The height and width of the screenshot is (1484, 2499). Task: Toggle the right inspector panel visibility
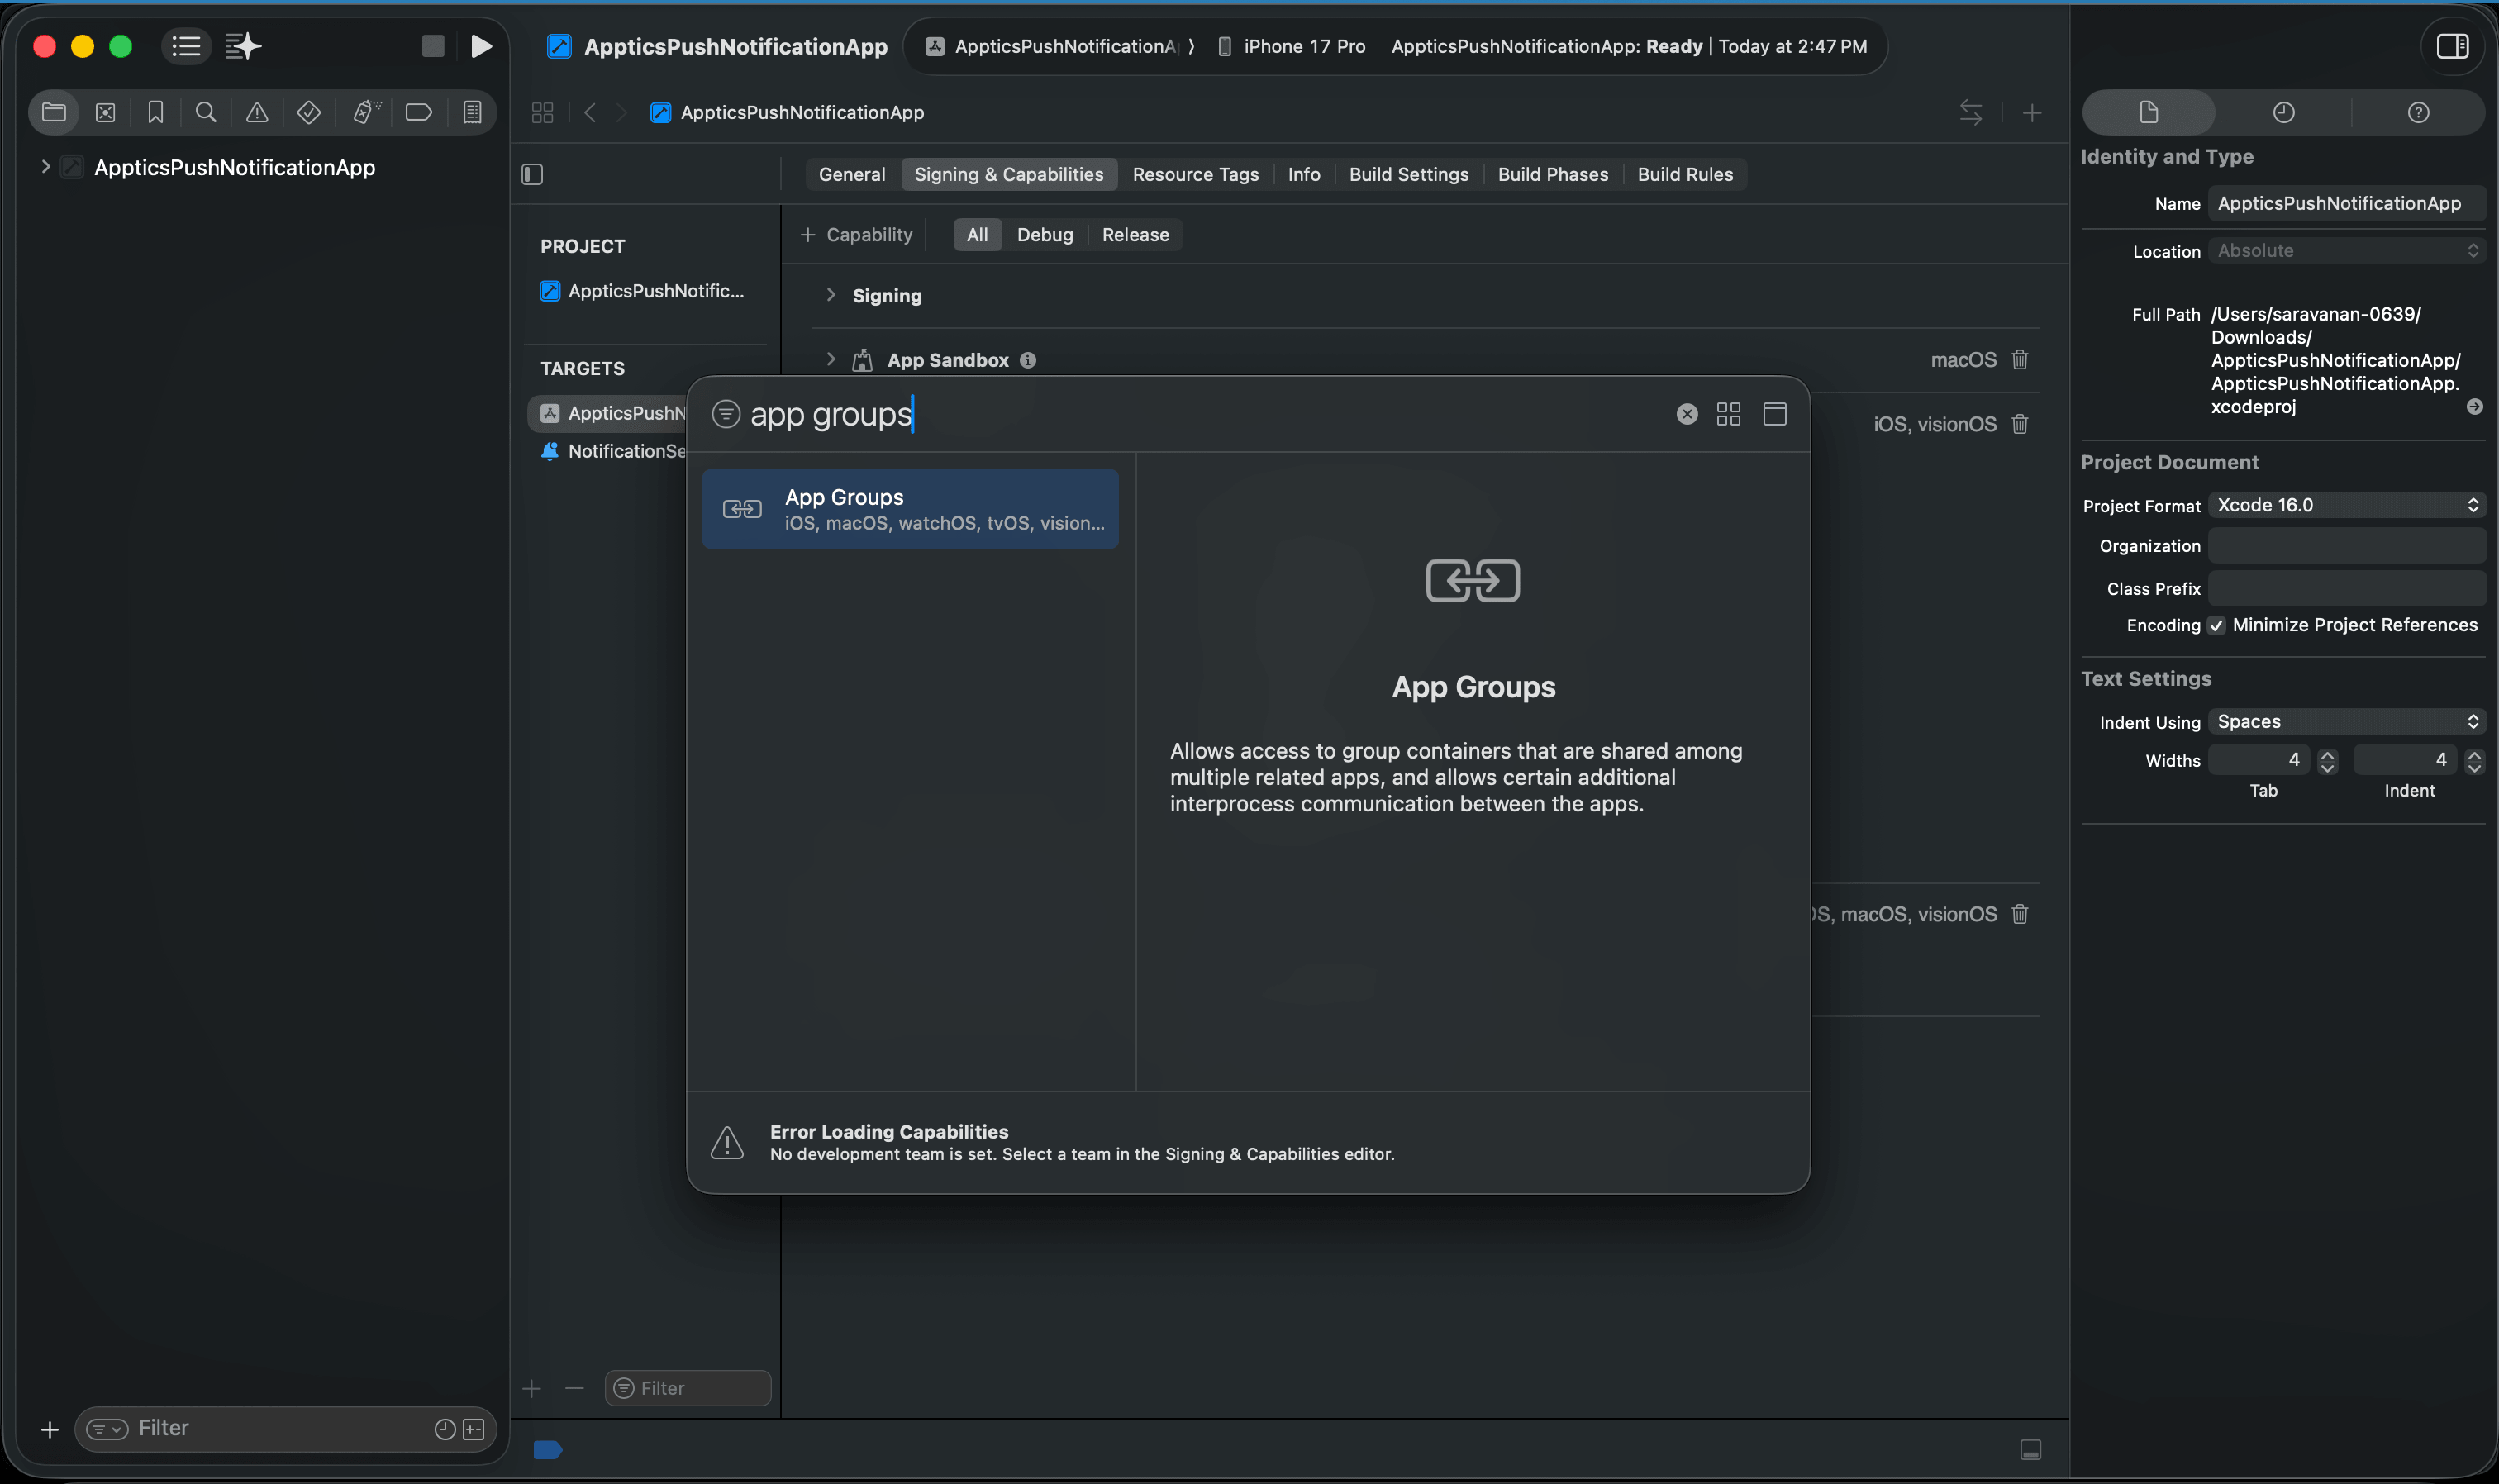coord(2452,46)
